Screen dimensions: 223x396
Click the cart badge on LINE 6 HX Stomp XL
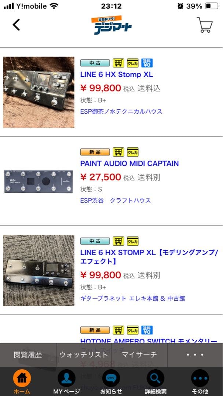[119, 63]
